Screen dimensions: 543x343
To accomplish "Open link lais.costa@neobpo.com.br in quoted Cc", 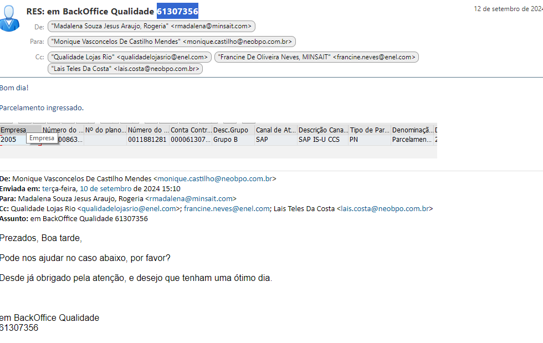I will (385, 208).
